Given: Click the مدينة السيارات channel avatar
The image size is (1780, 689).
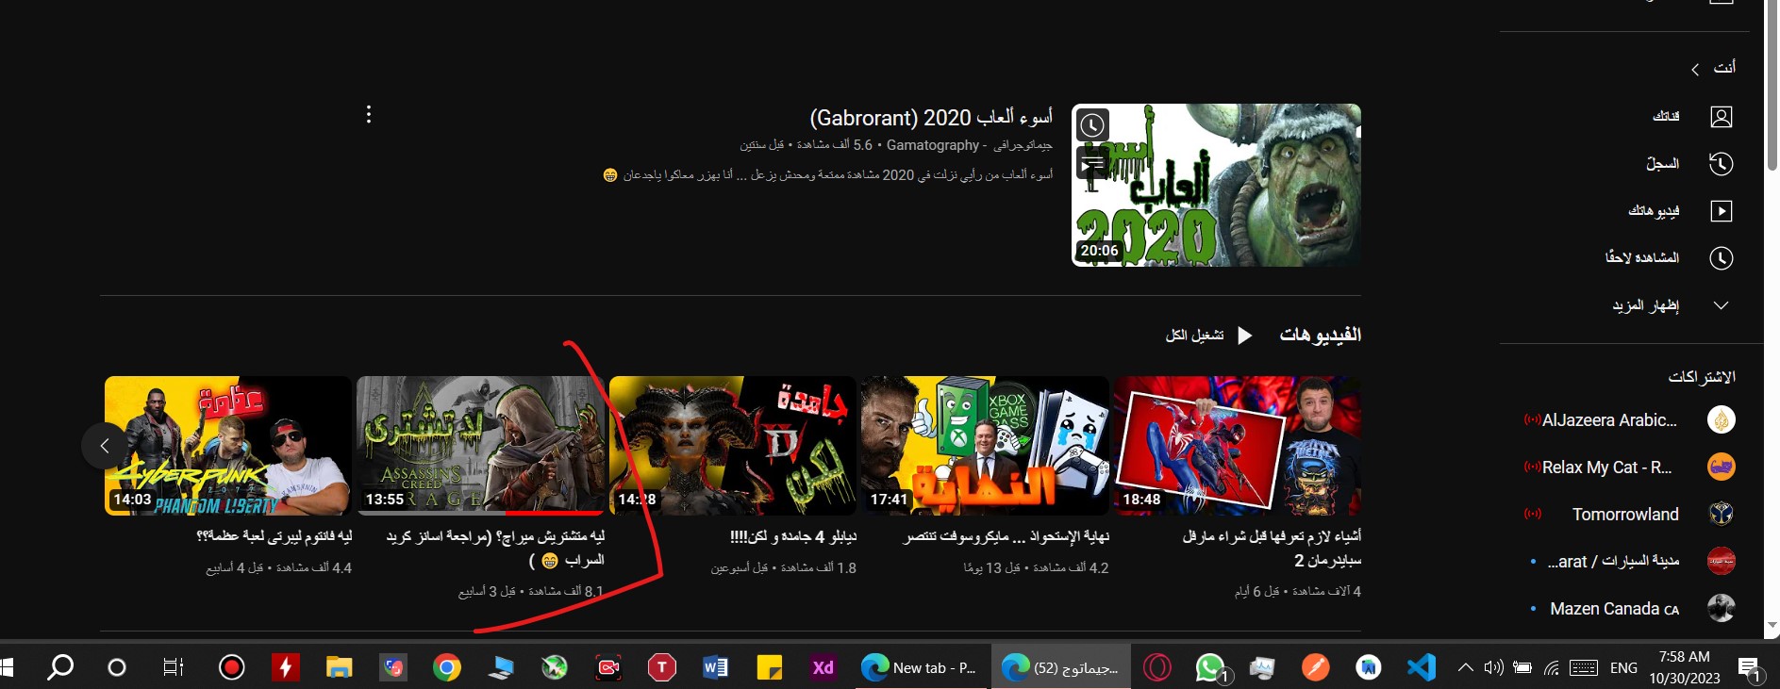Looking at the screenshot, I should coord(1722,561).
